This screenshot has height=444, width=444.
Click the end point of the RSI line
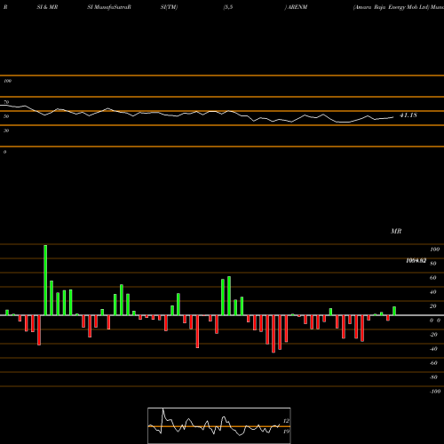(393, 117)
